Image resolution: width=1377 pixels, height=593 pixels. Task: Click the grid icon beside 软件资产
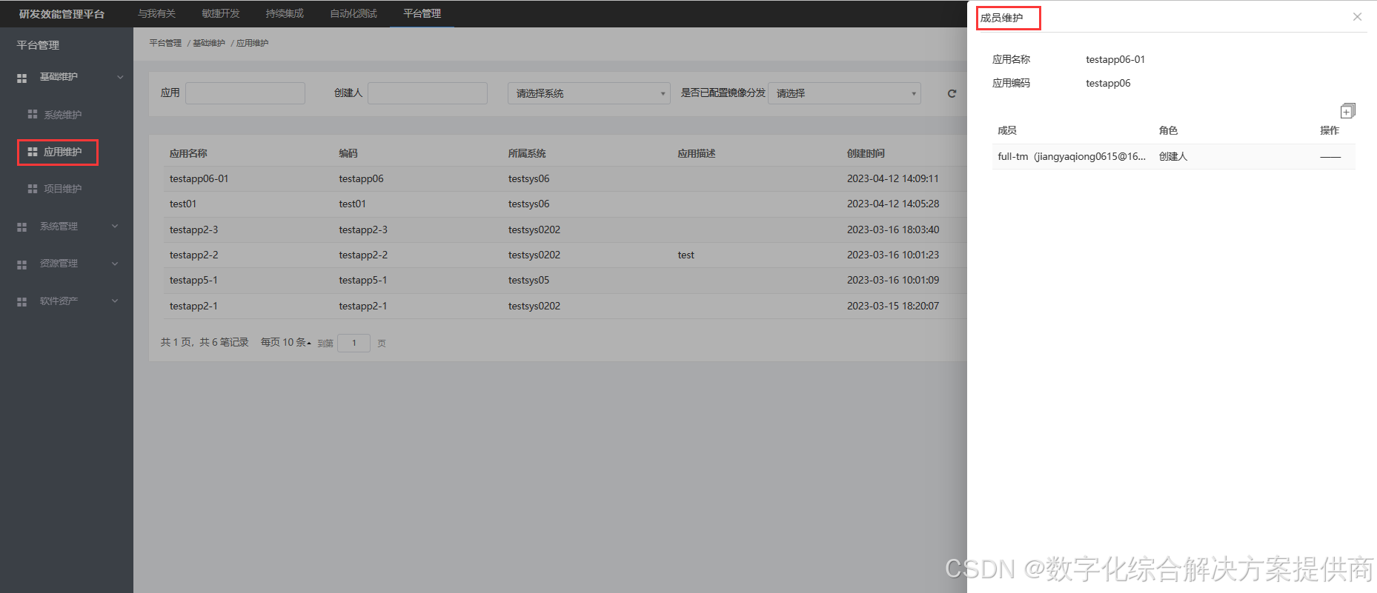(x=22, y=301)
